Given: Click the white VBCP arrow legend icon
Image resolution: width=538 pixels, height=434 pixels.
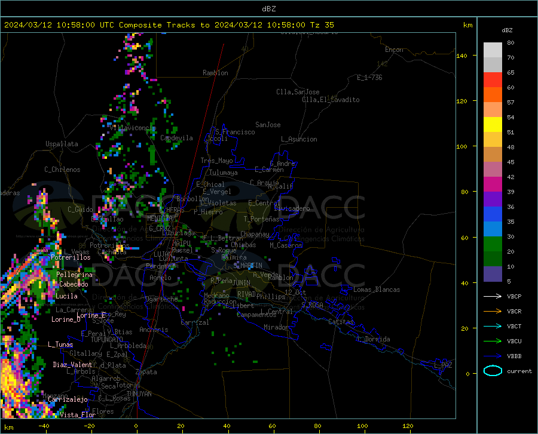Looking at the screenshot, I should (493, 296).
